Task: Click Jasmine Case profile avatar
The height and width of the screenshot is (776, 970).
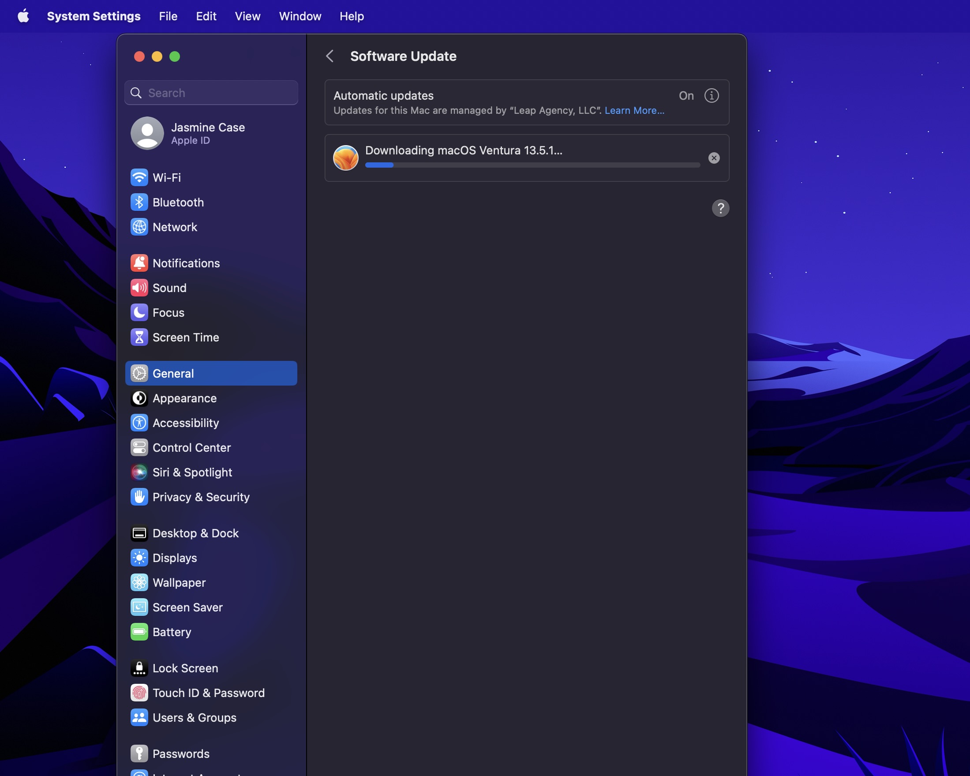Action: click(147, 133)
